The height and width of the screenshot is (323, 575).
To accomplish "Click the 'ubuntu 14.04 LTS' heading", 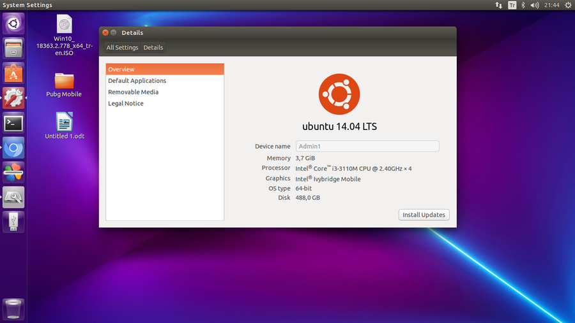I will tap(339, 127).
